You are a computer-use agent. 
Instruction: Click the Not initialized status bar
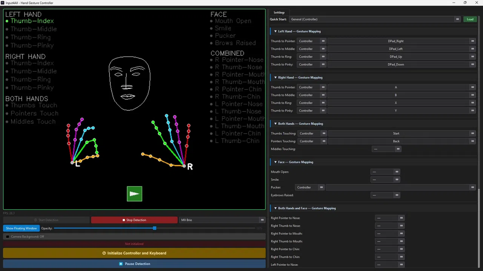[x=134, y=244]
